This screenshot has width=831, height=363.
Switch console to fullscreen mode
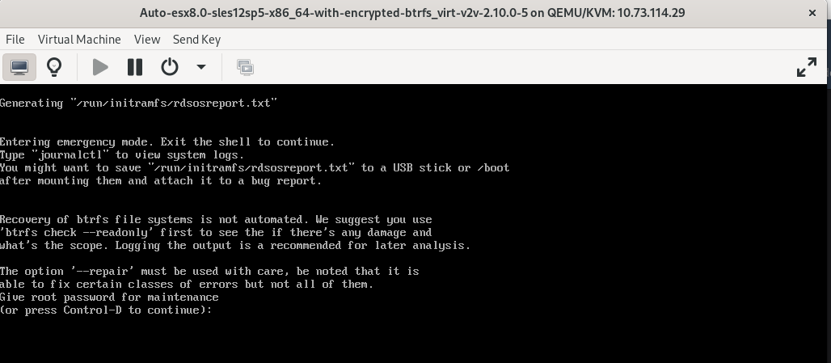pyautogui.click(x=806, y=67)
